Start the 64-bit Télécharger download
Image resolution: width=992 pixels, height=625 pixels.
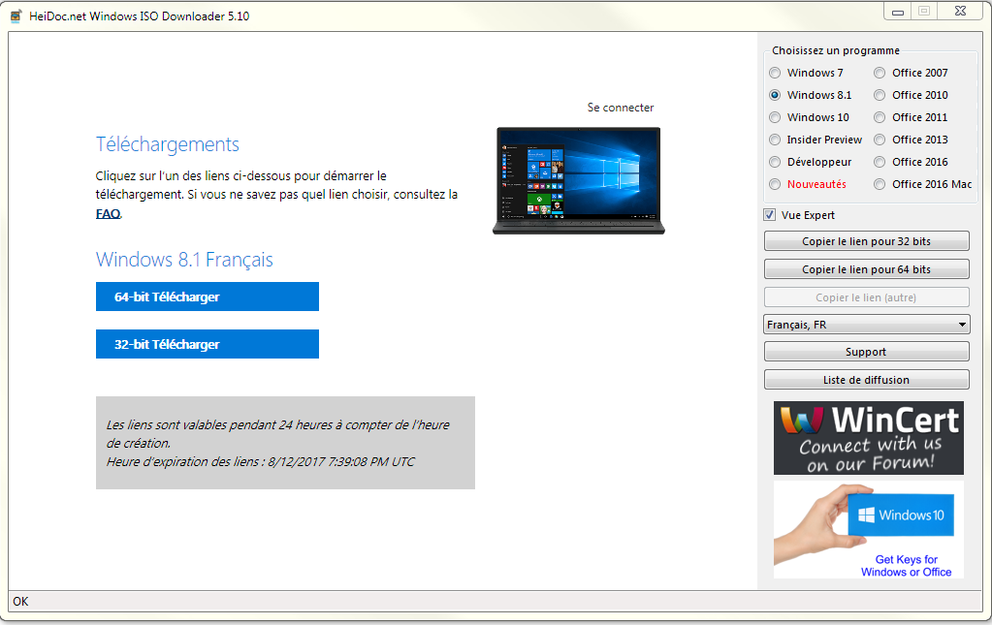click(x=208, y=297)
